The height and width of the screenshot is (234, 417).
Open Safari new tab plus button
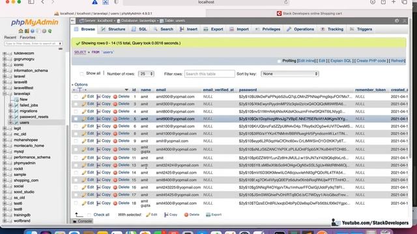point(394,2)
